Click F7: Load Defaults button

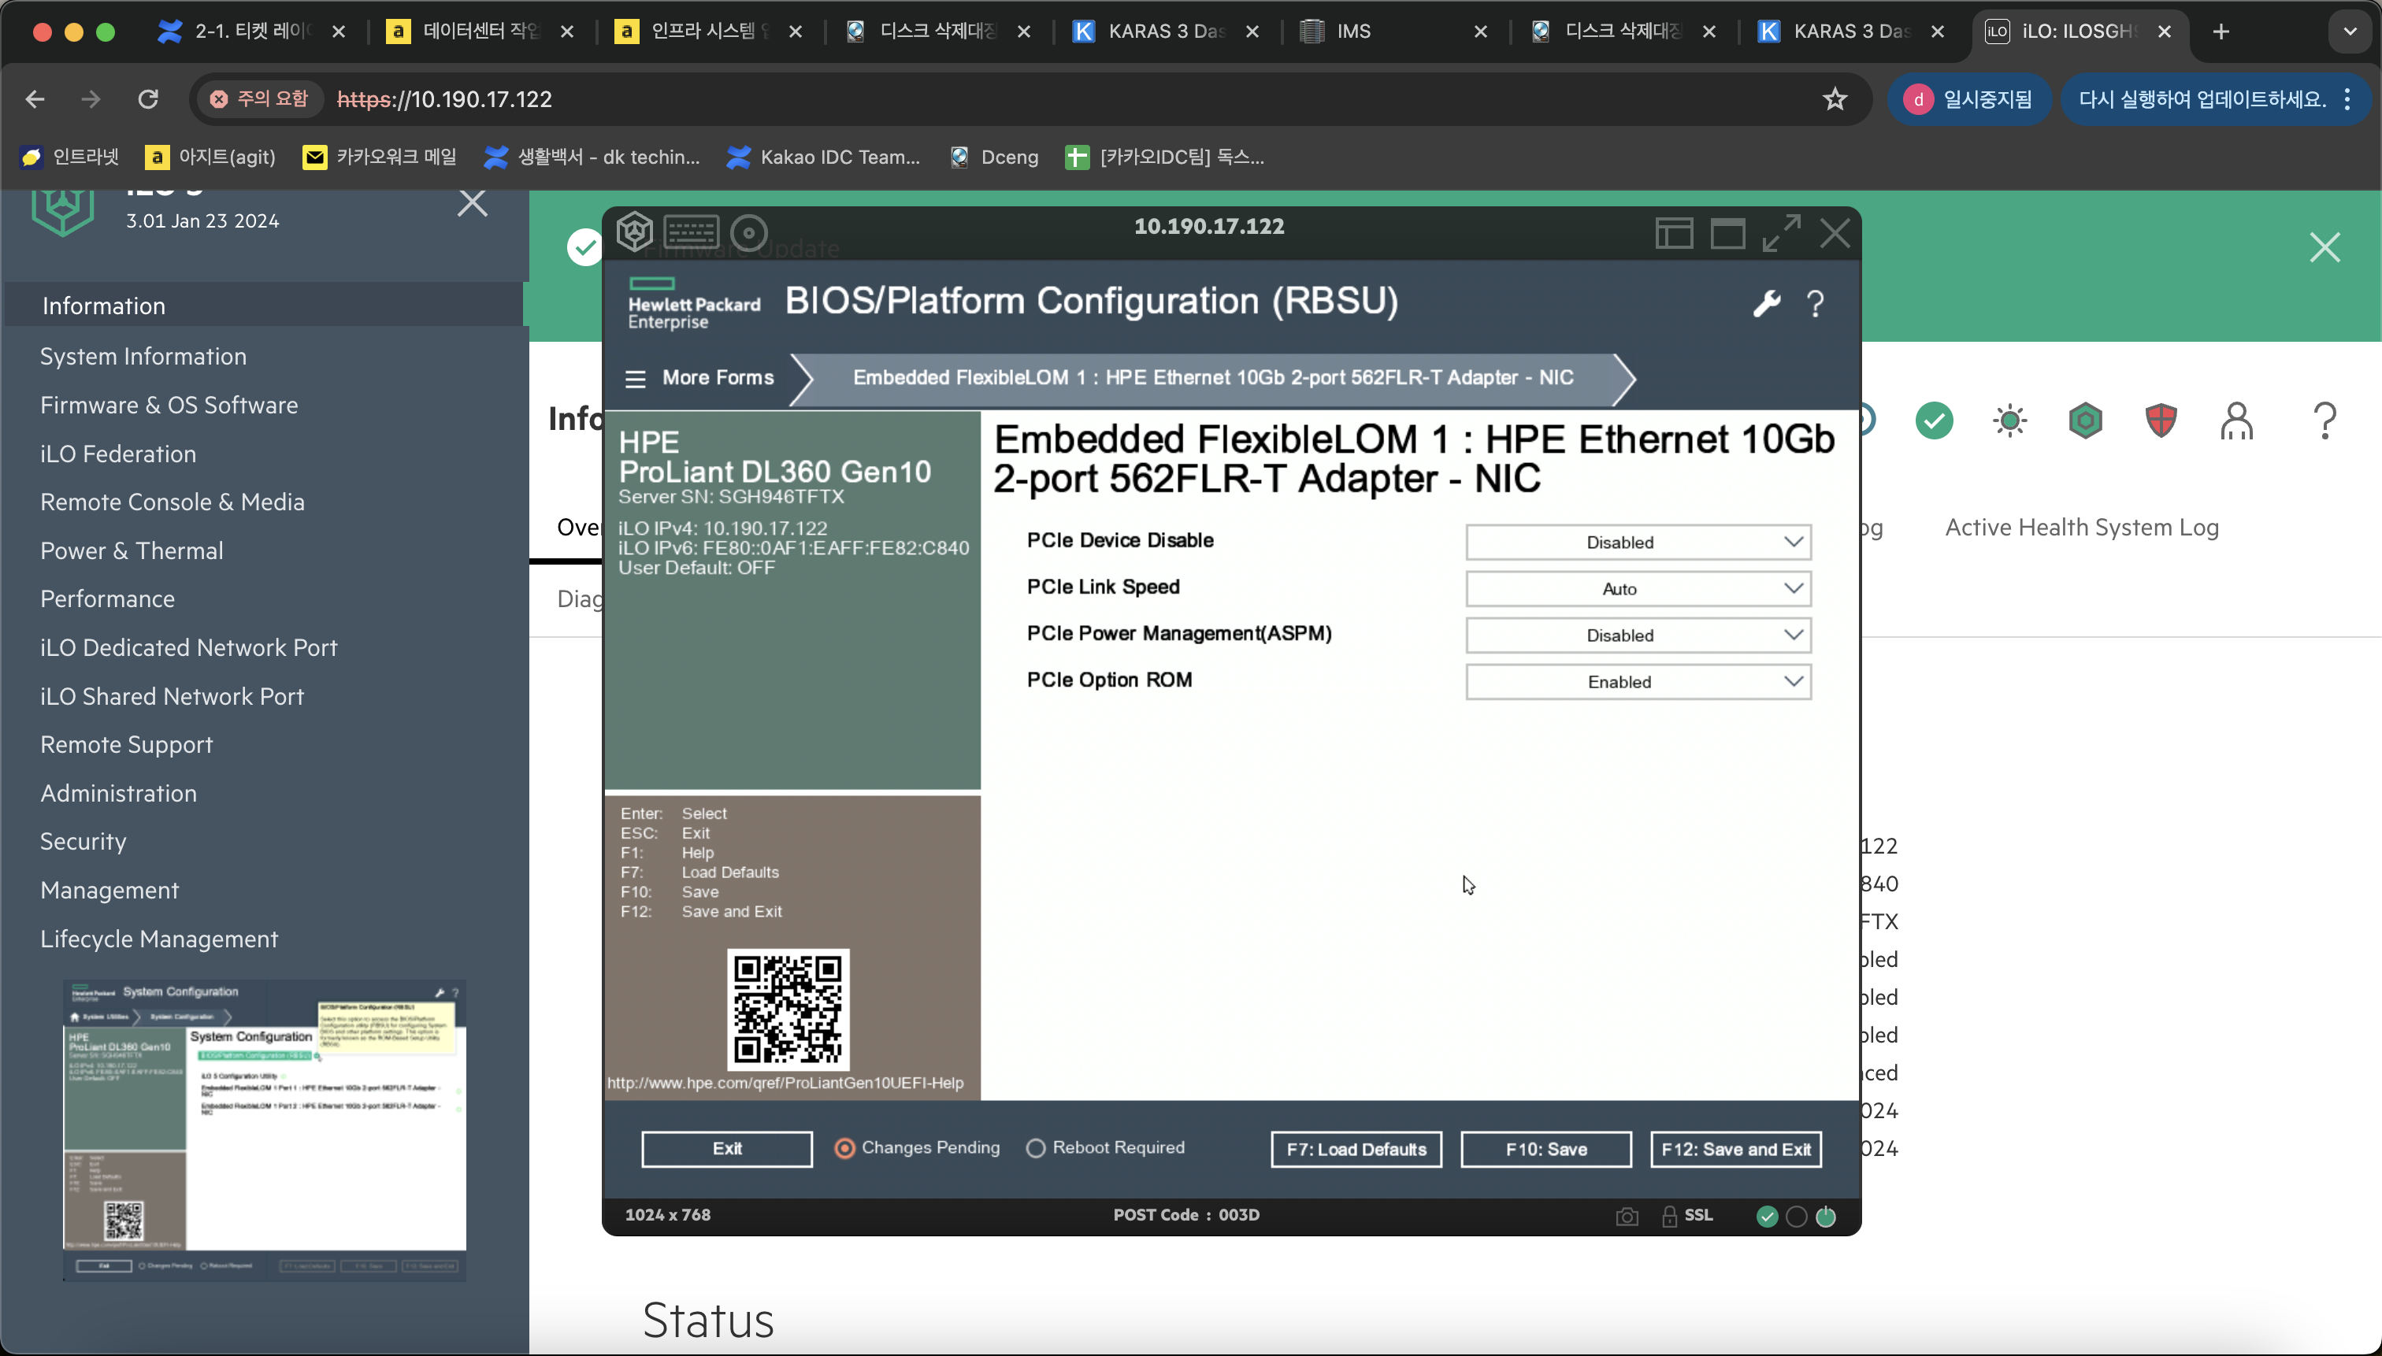(x=1356, y=1149)
